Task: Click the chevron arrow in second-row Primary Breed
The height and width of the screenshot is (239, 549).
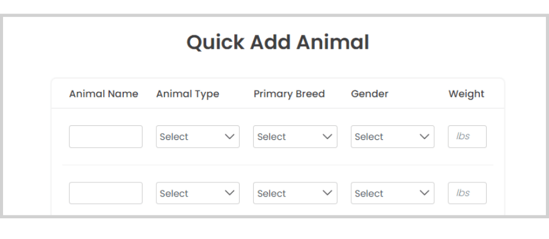Action: coord(328,193)
